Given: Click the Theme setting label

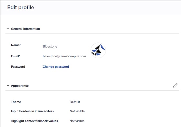Looking at the screenshot, I should (x=16, y=102).
